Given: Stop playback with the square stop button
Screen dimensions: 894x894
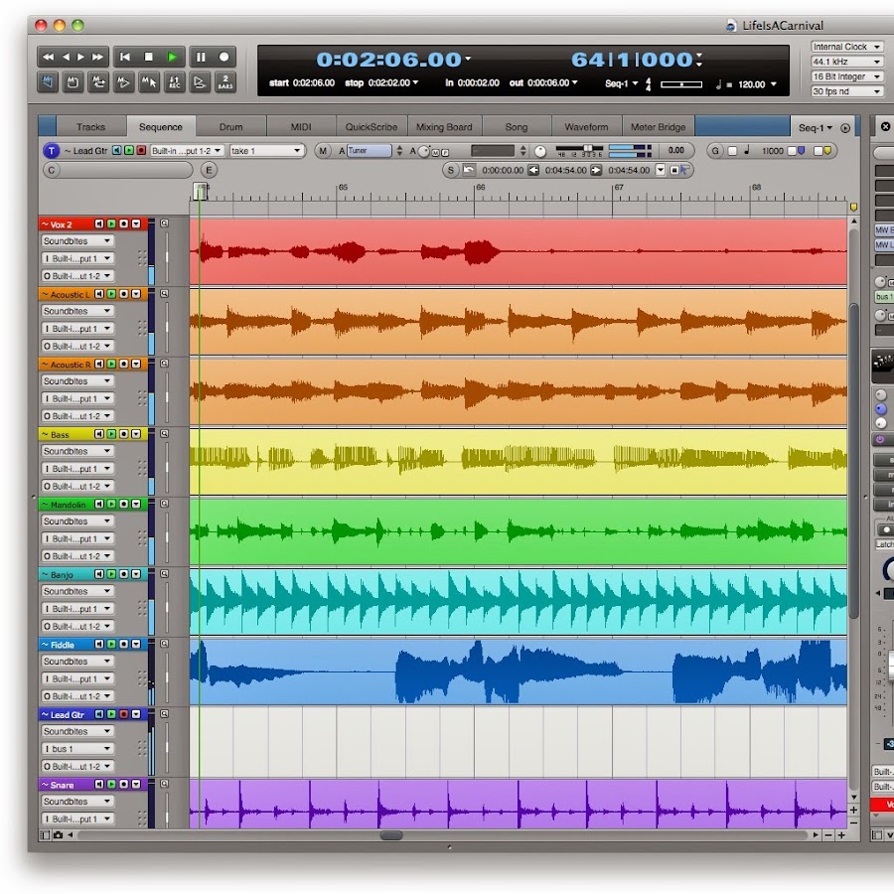Looking at the screenshot, I should tap(149, 57).
